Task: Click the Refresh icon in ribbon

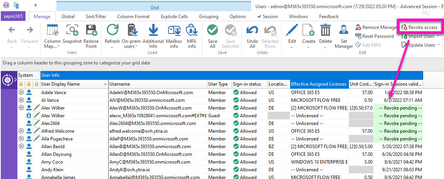Action: point(112,31)
